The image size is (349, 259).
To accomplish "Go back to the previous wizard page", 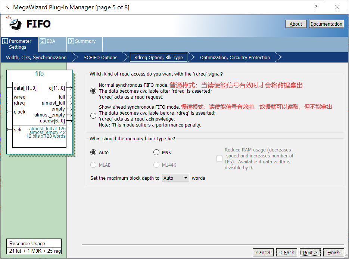I will [286, 252].
